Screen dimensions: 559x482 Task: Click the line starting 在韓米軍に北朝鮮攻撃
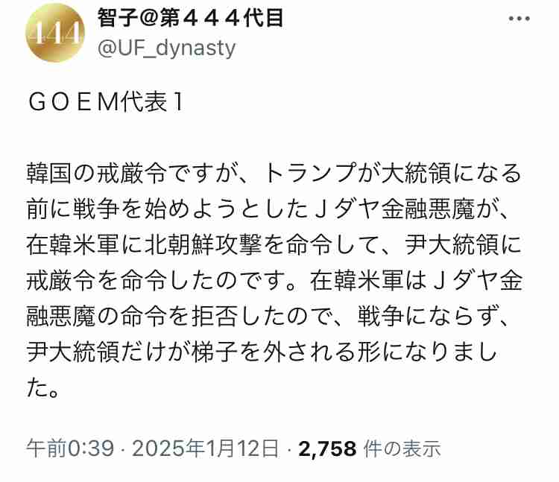[x=274, y=245]
